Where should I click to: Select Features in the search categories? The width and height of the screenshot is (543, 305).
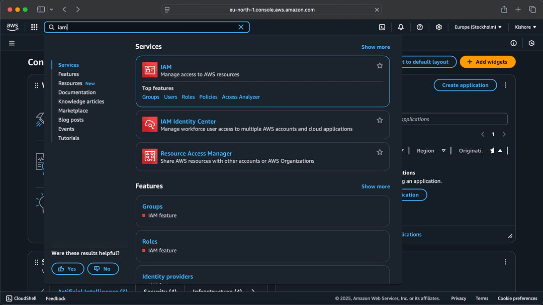(68, 74)
